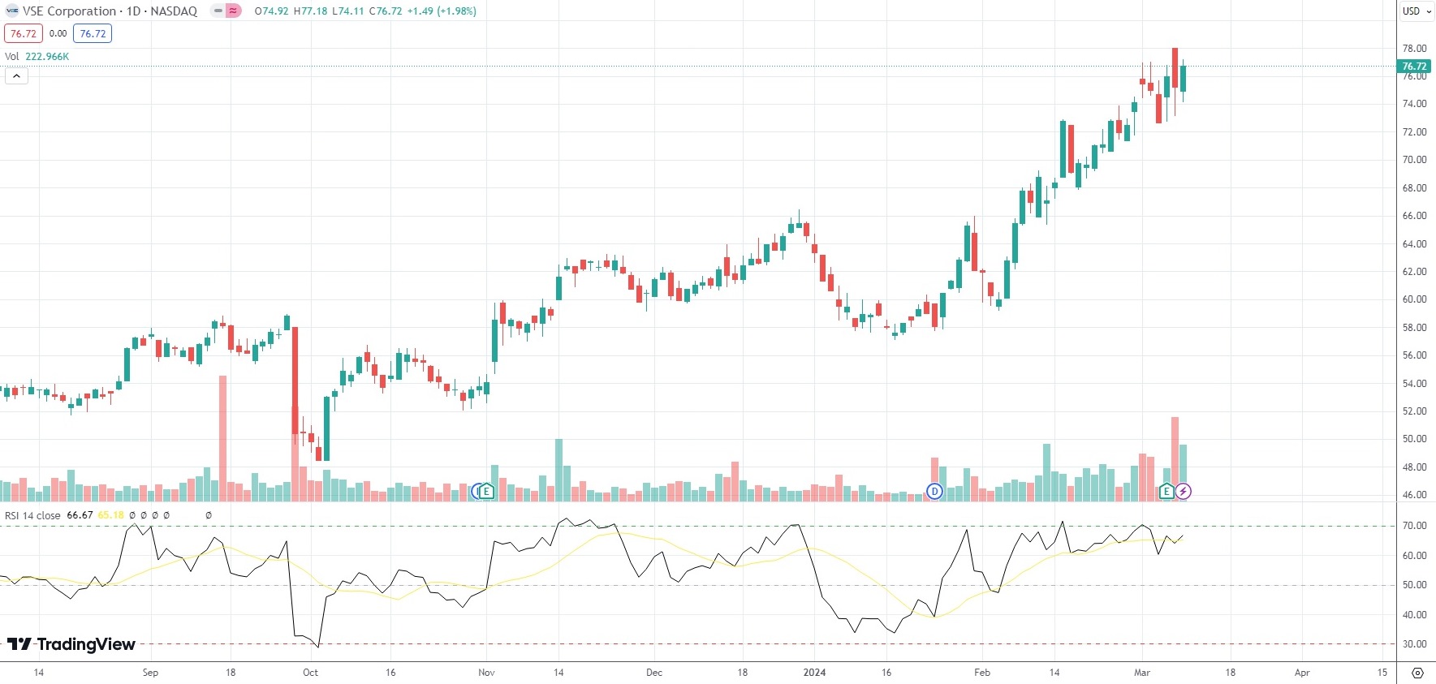Select the RSI 14 close legend
The image size is (1436, 684).
coord(32,515)
